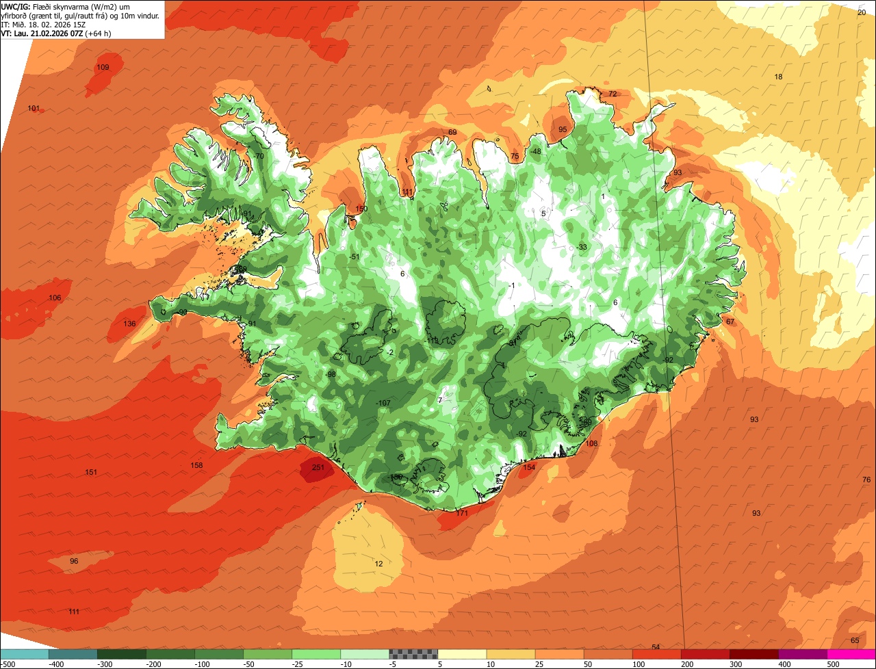
Task: Click the legend swatch between -300 and -200
Action: 122,654
